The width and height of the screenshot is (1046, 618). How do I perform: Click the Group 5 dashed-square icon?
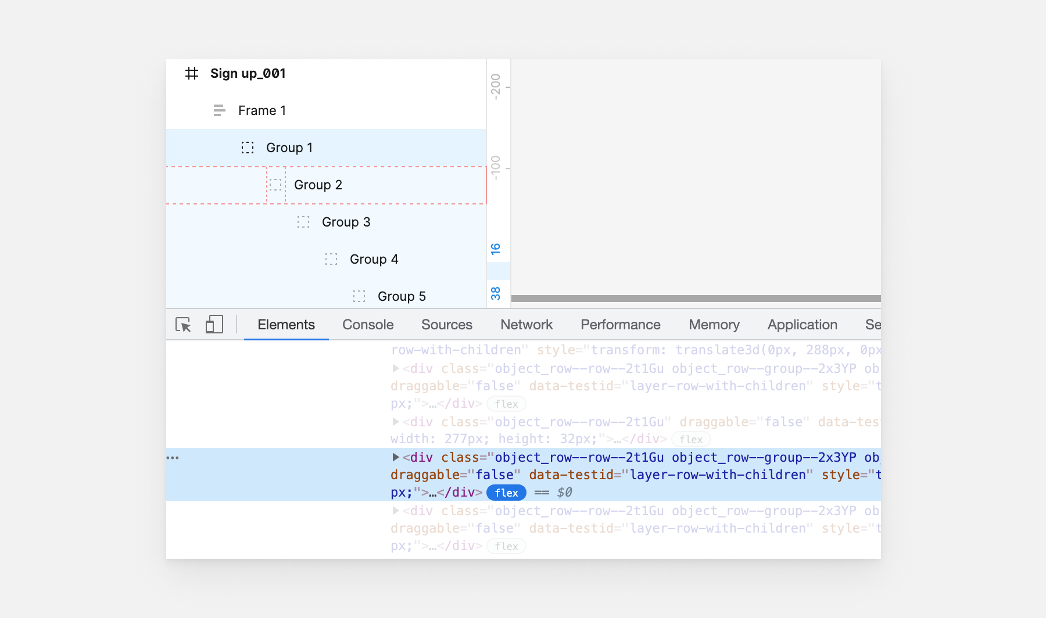[359, 296]
